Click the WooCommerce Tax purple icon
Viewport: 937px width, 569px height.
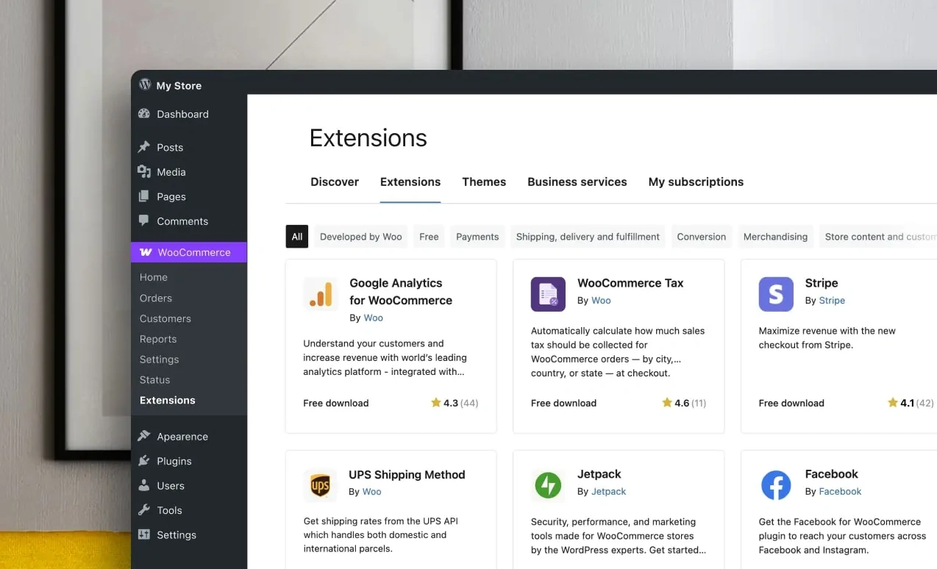pyautogui.click(x=548, y=294)
